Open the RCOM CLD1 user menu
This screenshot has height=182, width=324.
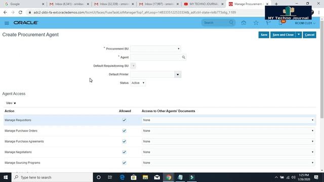pyautogui.click(x=305, y=23)
